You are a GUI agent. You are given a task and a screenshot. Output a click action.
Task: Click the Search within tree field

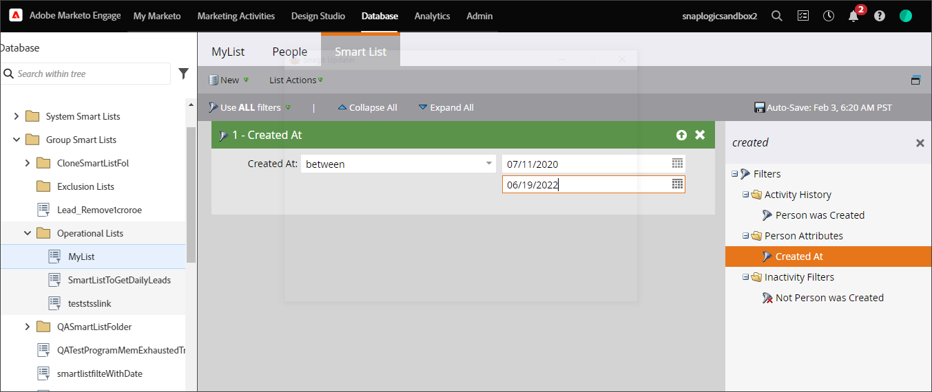pyautogui.click(x=85, y=74)
